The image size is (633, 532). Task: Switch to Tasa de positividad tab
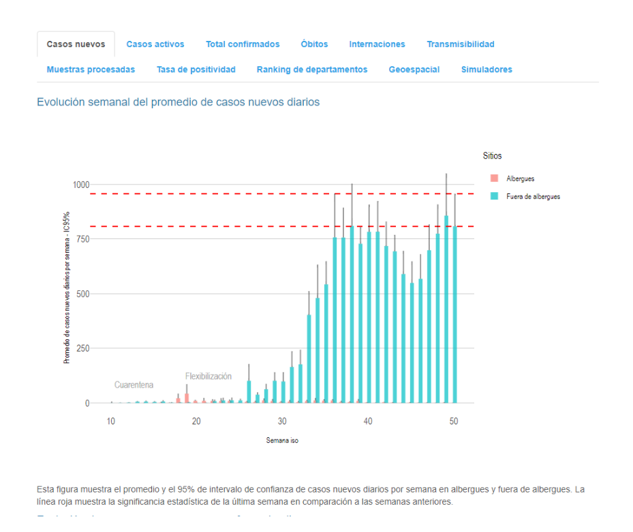coord(196,69)
